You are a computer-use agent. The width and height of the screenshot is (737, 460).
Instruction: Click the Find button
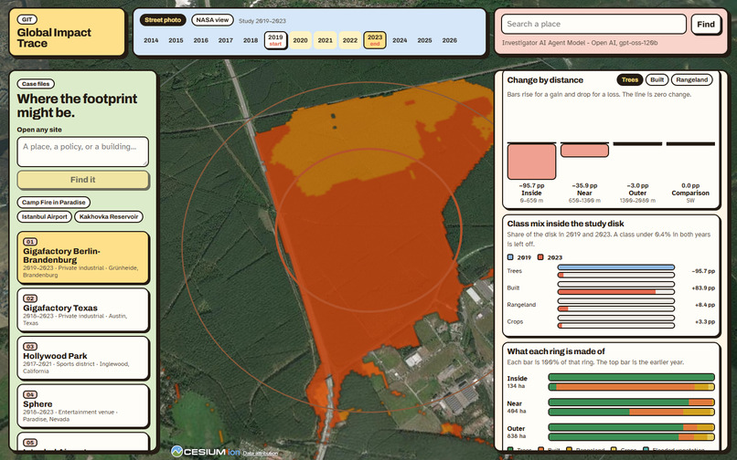[x=706, y=25]
